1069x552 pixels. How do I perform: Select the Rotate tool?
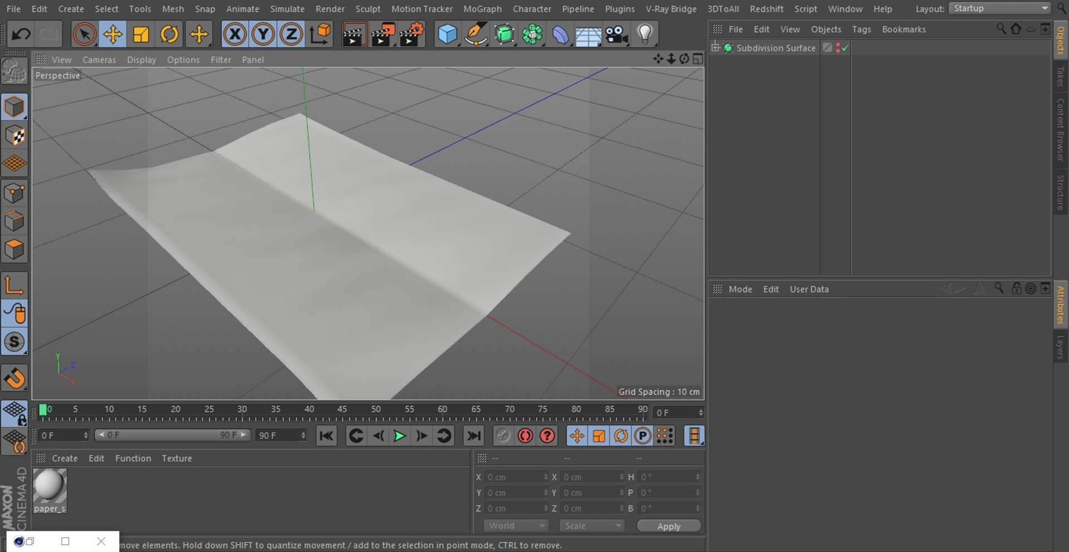coord(169,35)
